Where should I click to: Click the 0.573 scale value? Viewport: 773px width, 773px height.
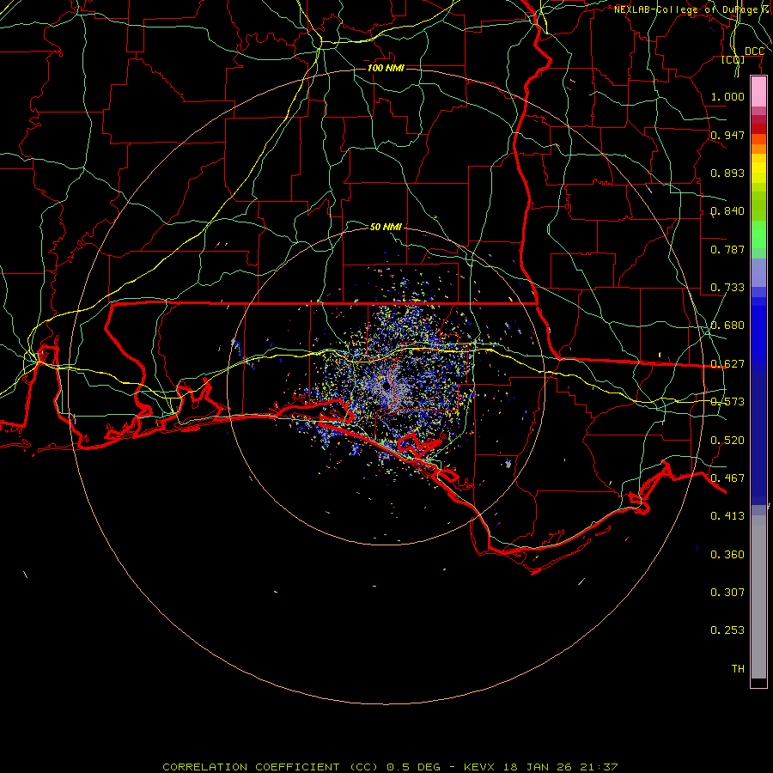(x=727, y=402)
